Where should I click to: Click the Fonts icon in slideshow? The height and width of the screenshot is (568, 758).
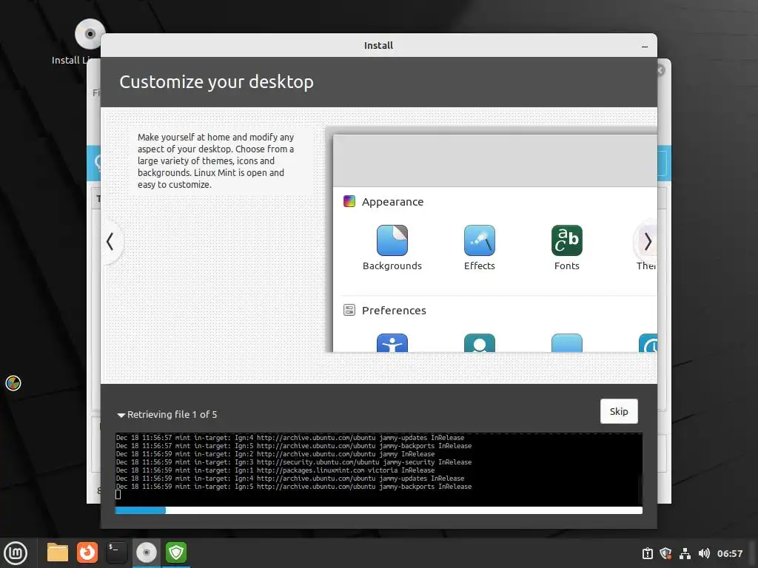tap(566, 240)
